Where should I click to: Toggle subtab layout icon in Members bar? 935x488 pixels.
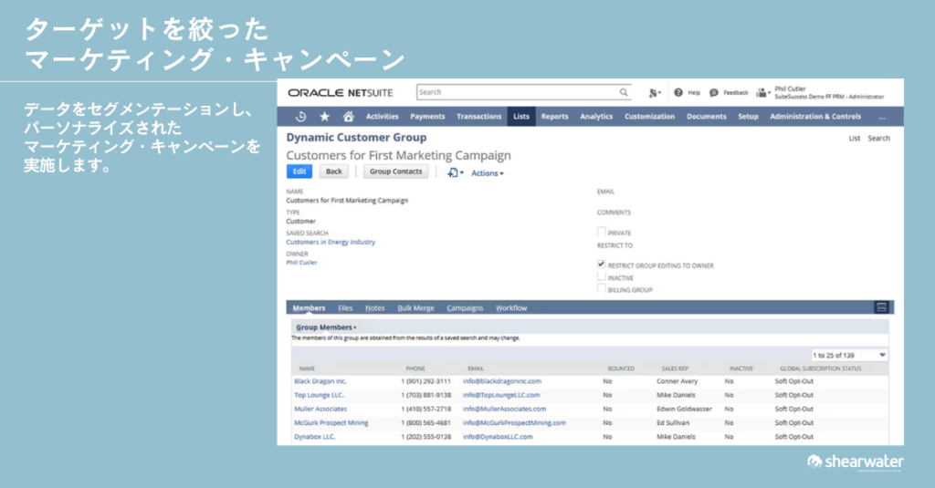click(881, 307)
